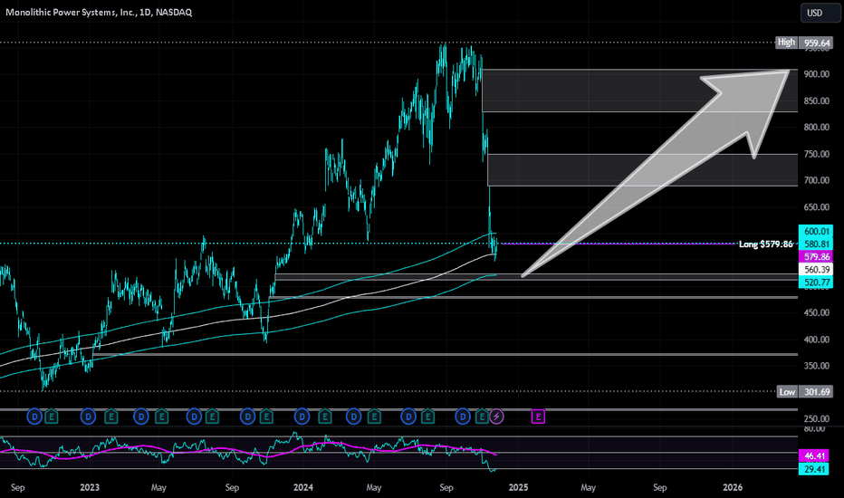Click the 900.00 price axis label

click(x=817, y=74)
